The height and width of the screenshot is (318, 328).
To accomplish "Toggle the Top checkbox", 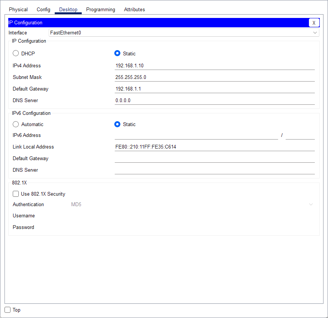I will coord(7,310).
